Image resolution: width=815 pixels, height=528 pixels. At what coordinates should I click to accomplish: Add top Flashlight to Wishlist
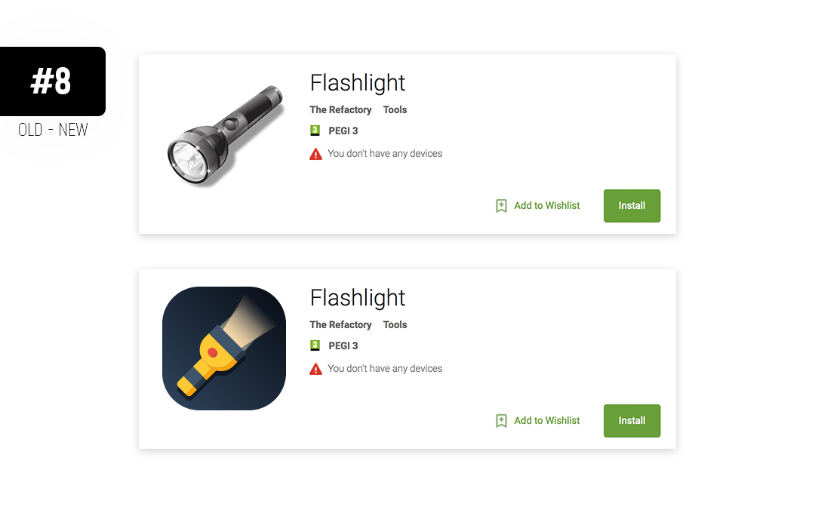coord(547,206)
